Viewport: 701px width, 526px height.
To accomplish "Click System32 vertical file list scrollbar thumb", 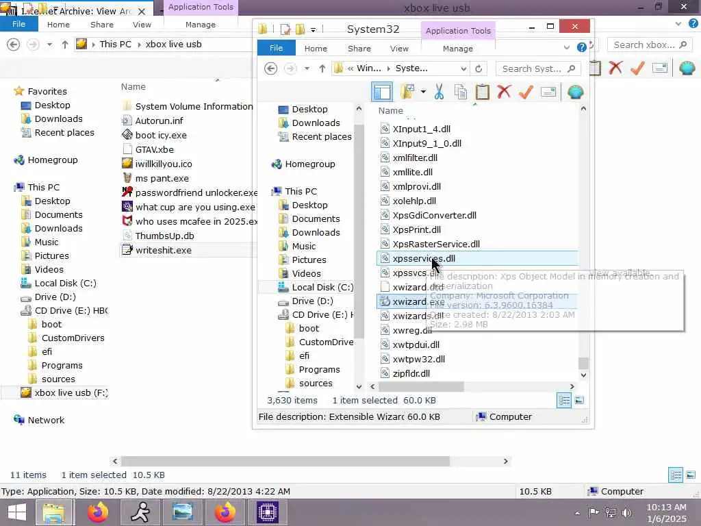I will (x=583, y=363).
